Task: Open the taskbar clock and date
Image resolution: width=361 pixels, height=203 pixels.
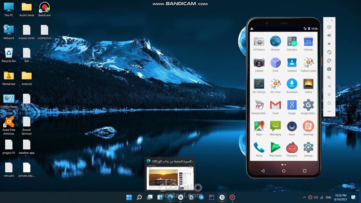Action: [x=340, y=197]
